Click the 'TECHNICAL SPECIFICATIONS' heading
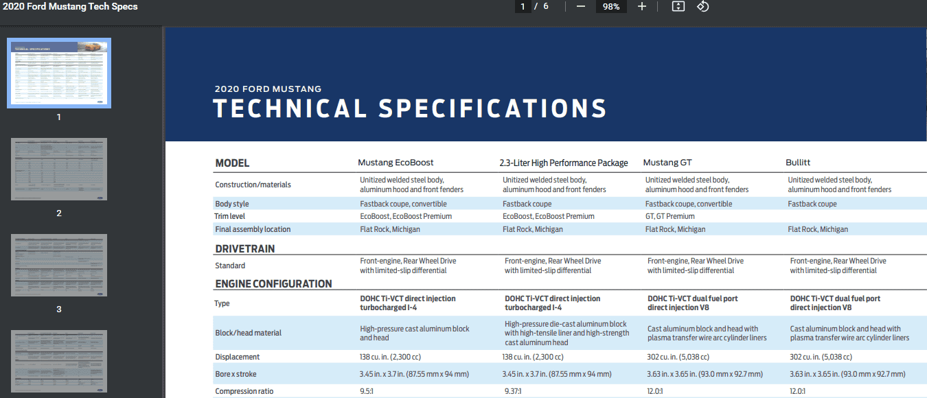The width and height of the screenshot is (927, 398). coord(410,108)
